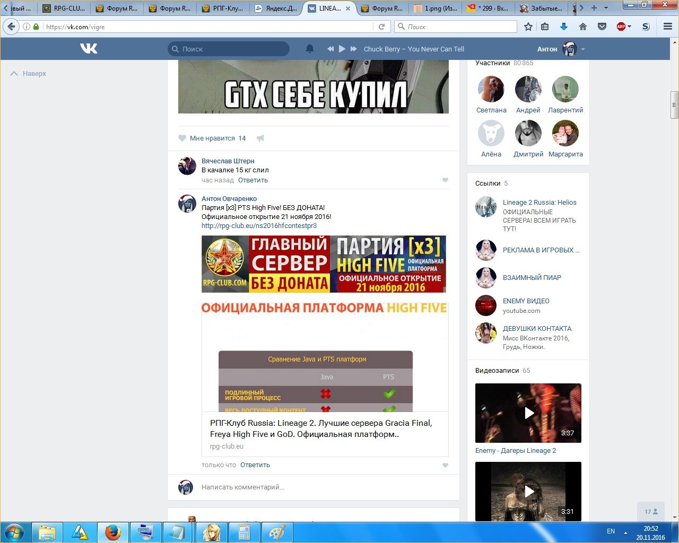The height and width of the screenshot is (543, 679).
Task: Switch to the Яндекс.Д... tab
Action: [x=276, y=8]
